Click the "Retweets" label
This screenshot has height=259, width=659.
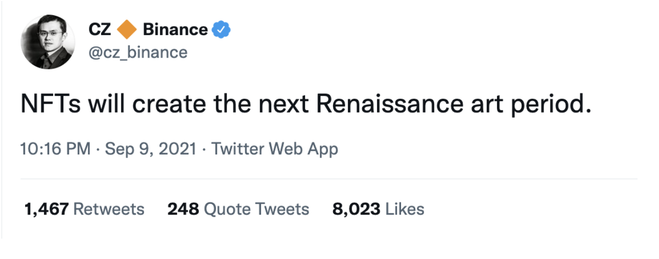[109, 209]
